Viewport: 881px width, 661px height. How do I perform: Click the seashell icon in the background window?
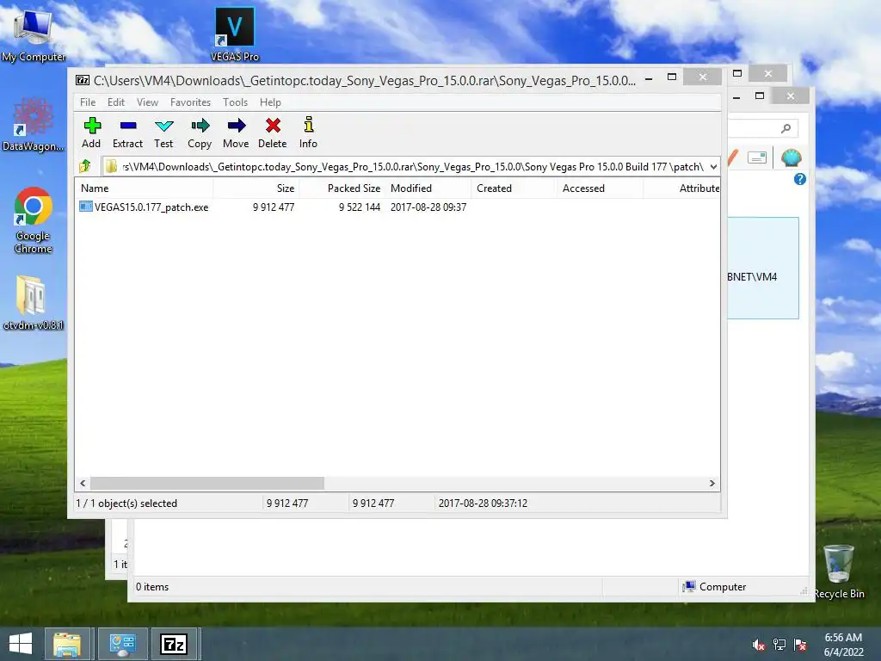coord(792,158)
